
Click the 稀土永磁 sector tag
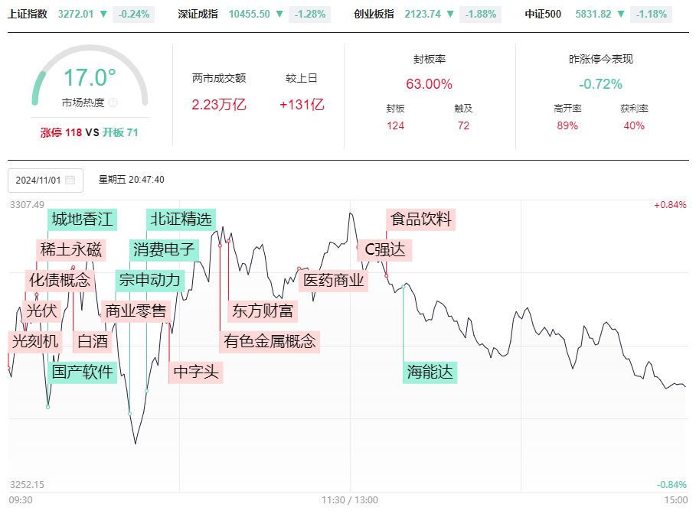(71, 249)
